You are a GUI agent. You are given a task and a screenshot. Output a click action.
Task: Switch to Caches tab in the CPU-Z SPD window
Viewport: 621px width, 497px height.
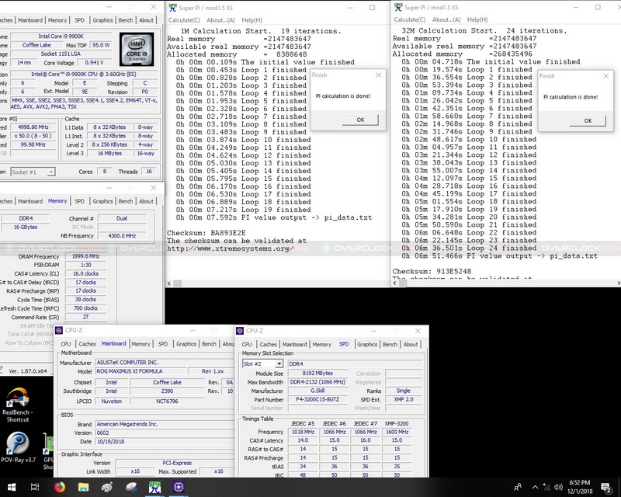(x=268, y=345)
